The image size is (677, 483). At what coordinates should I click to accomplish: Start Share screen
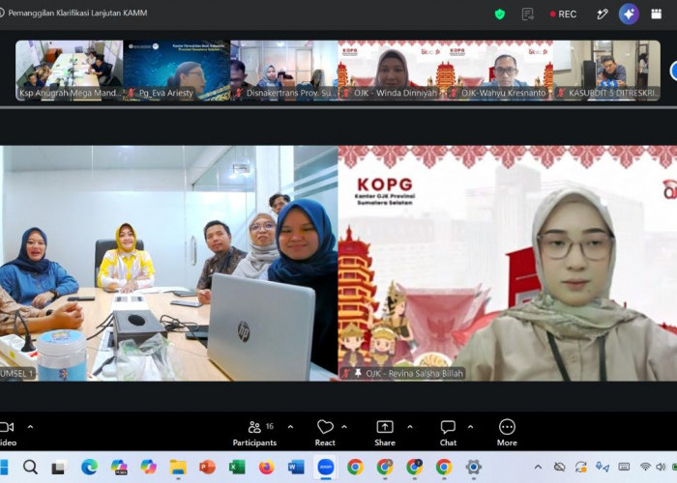385,434
